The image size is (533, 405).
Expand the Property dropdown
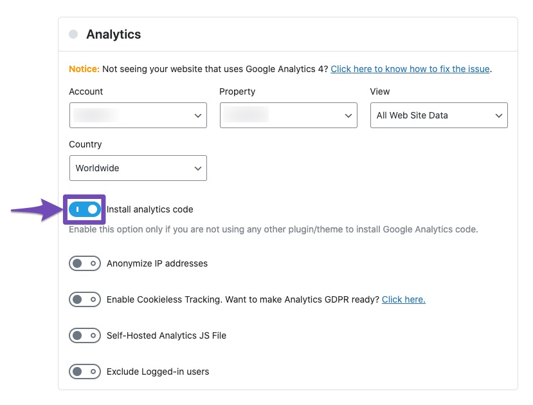[288, 115]
